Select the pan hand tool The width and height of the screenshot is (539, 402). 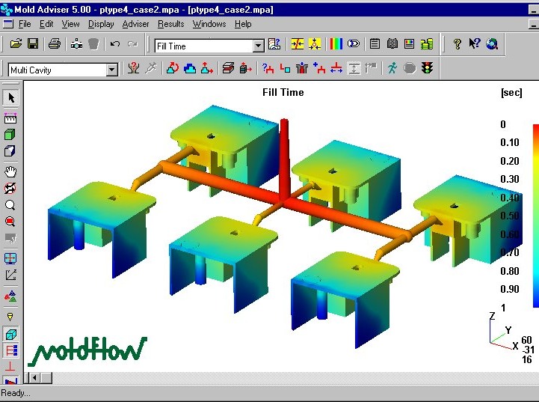coord(10,171)
